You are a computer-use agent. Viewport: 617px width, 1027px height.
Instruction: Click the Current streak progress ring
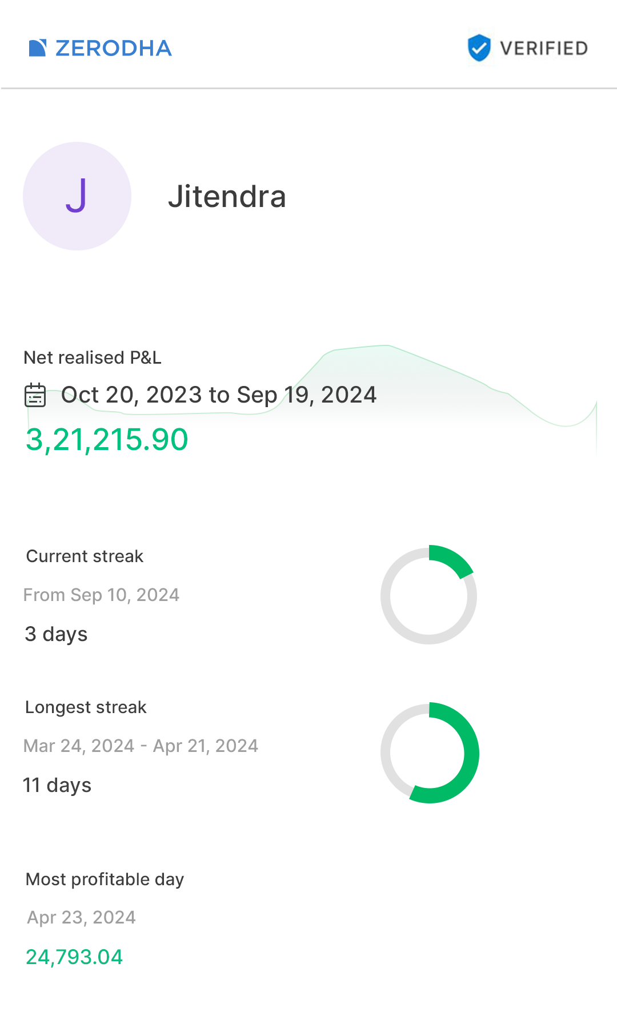point(428,596)
